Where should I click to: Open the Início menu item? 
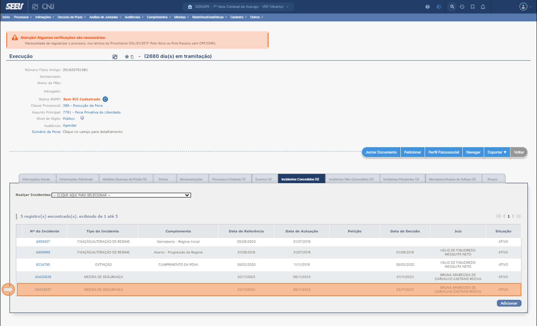(x=6, y=17)
